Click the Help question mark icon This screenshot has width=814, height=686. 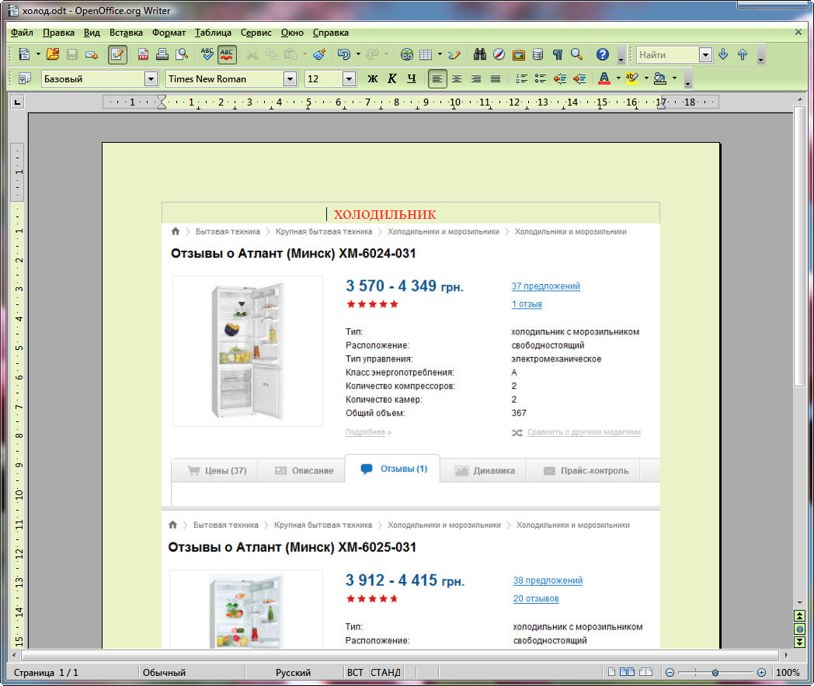tap(602, 54)
